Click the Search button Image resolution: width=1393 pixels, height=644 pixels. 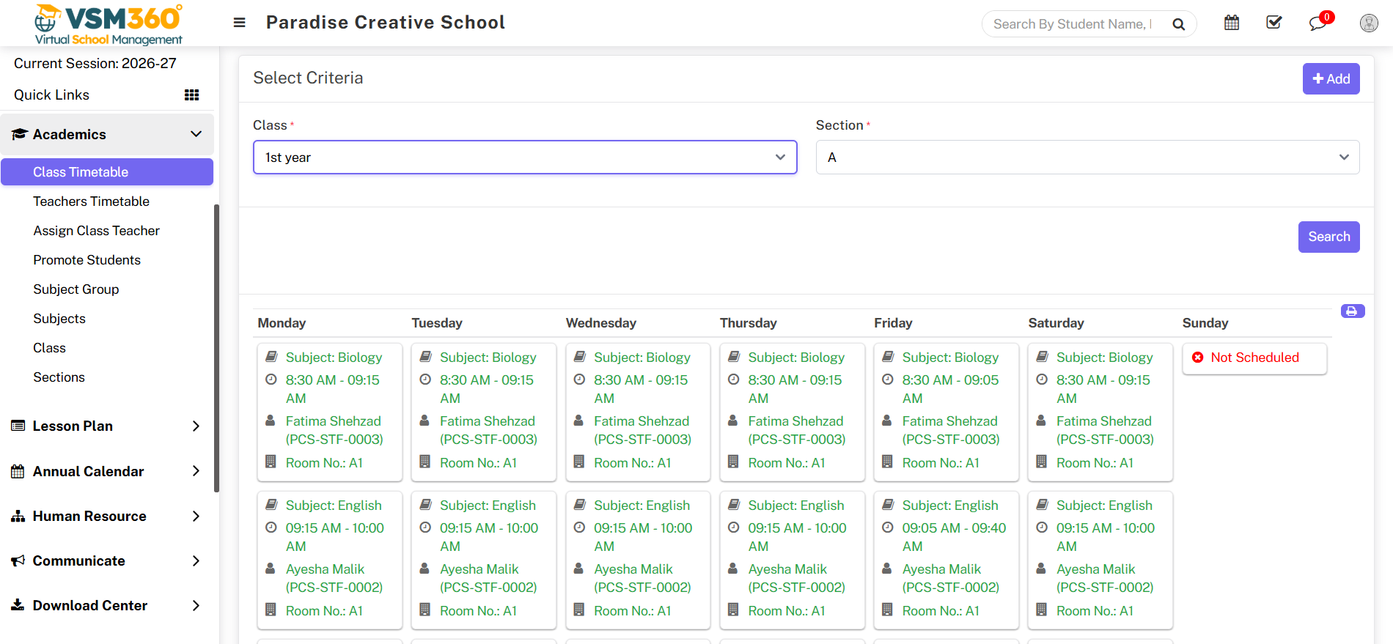pyautogui.click(x=1328, y=237)
